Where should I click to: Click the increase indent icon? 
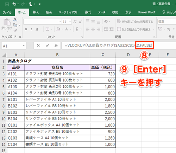click(111, 29)
